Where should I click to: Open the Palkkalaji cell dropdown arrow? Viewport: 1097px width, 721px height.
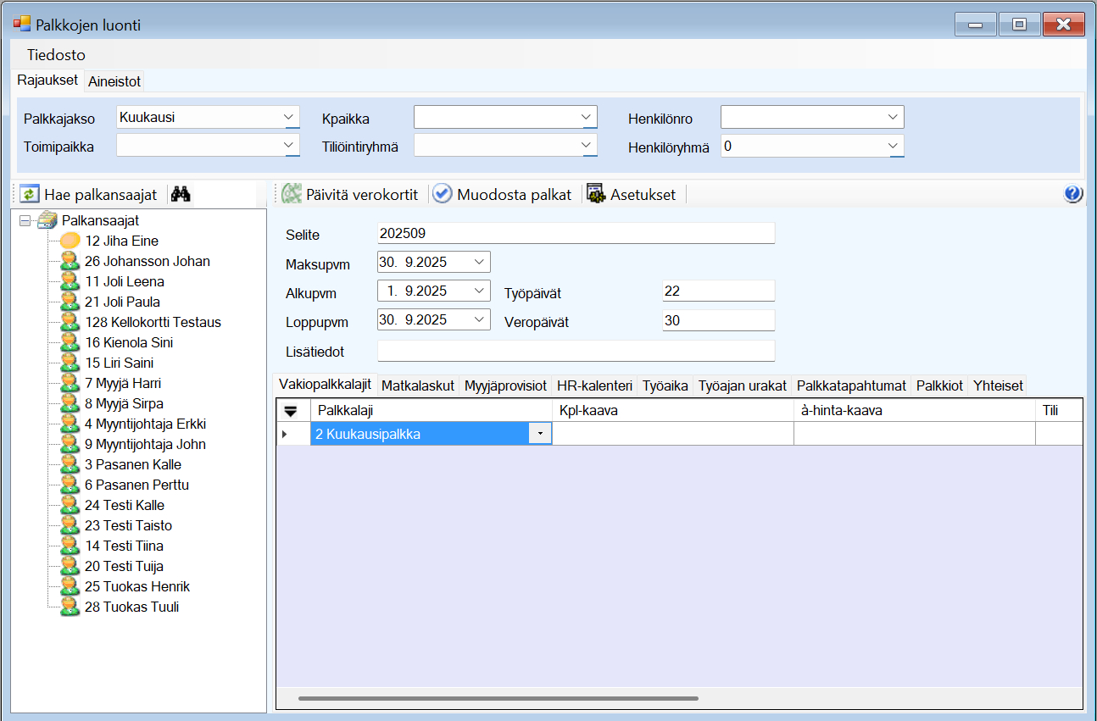pyautogui.click(x=540, y=434)
